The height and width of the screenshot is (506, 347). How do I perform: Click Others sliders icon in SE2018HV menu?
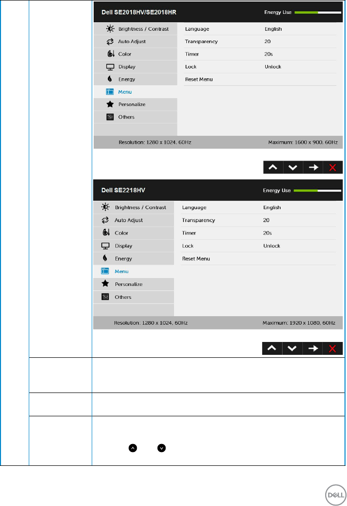[110, 117]
